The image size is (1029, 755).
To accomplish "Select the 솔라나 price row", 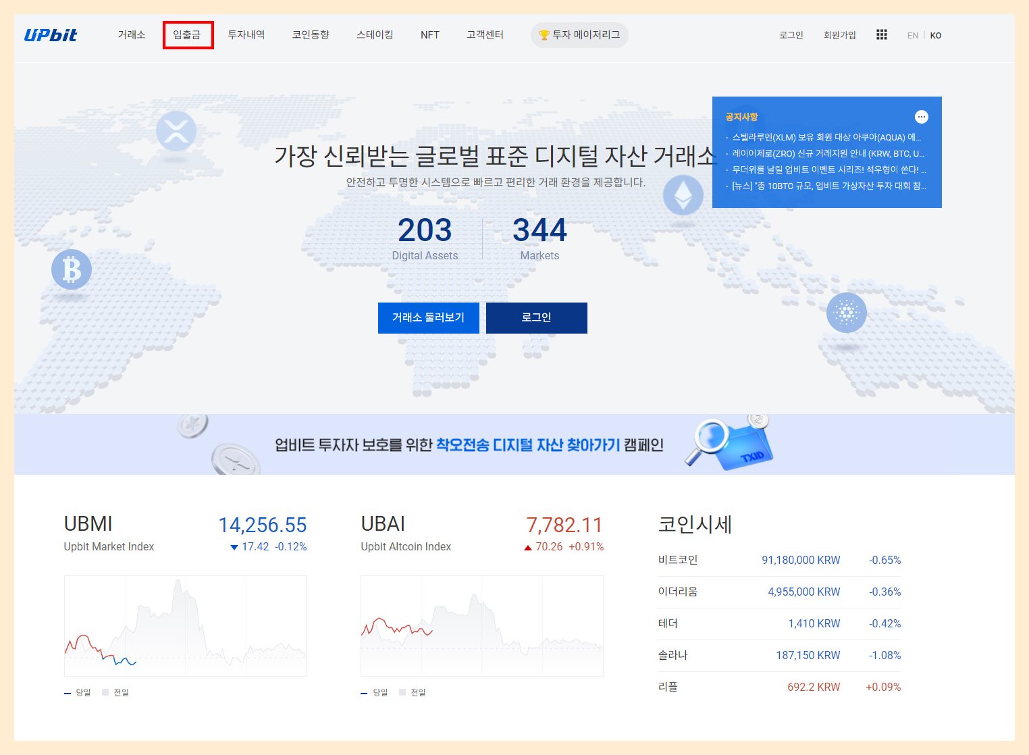I will (x=779, y=656).
